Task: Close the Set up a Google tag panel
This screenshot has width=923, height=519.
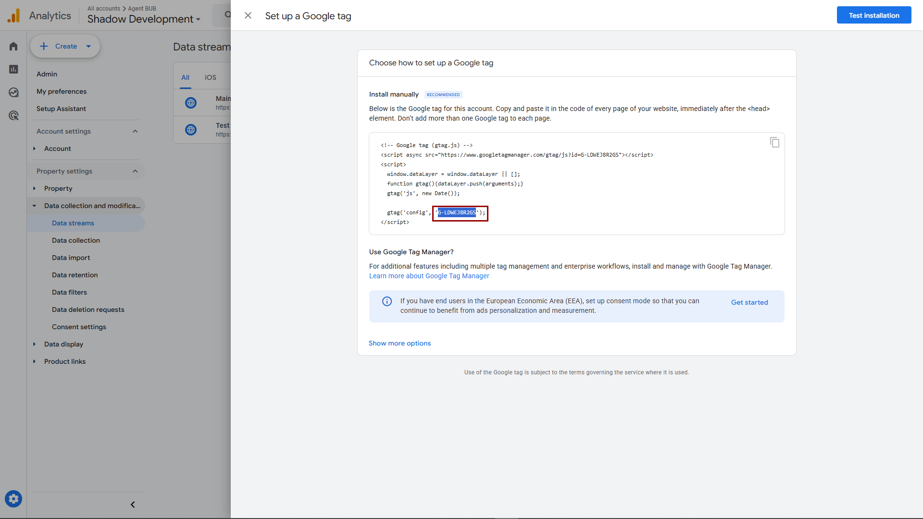Action: [x=248, y=15]
